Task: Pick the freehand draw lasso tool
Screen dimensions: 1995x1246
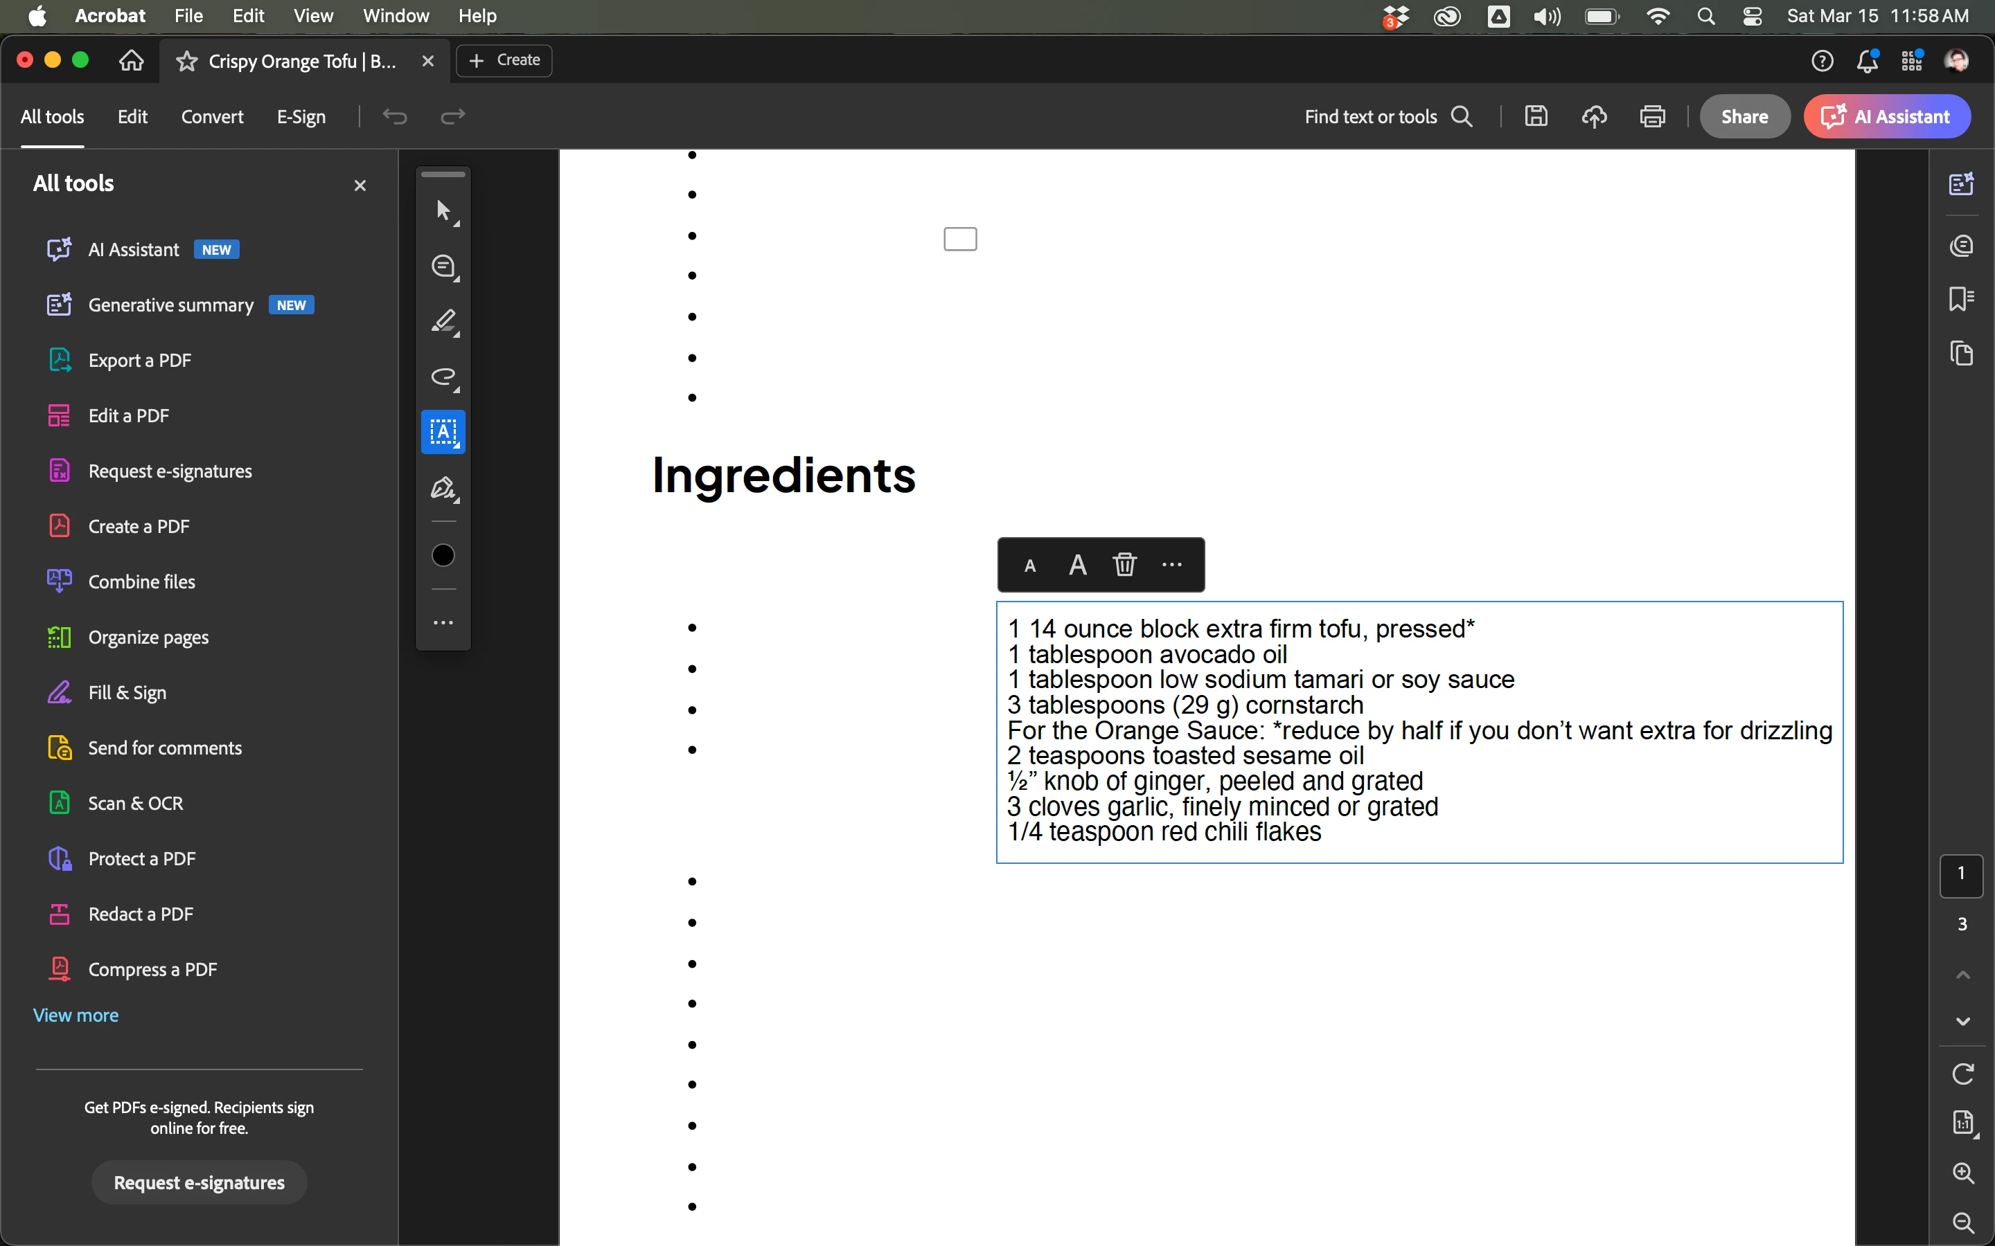Action: (x=443, y=377)
